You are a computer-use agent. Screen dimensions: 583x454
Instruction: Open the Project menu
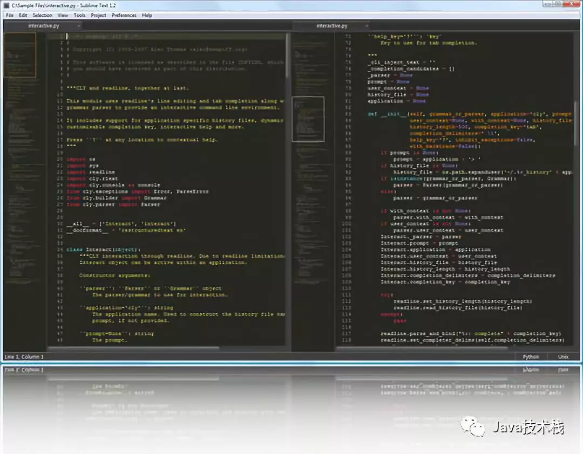[x=98, y=15]
